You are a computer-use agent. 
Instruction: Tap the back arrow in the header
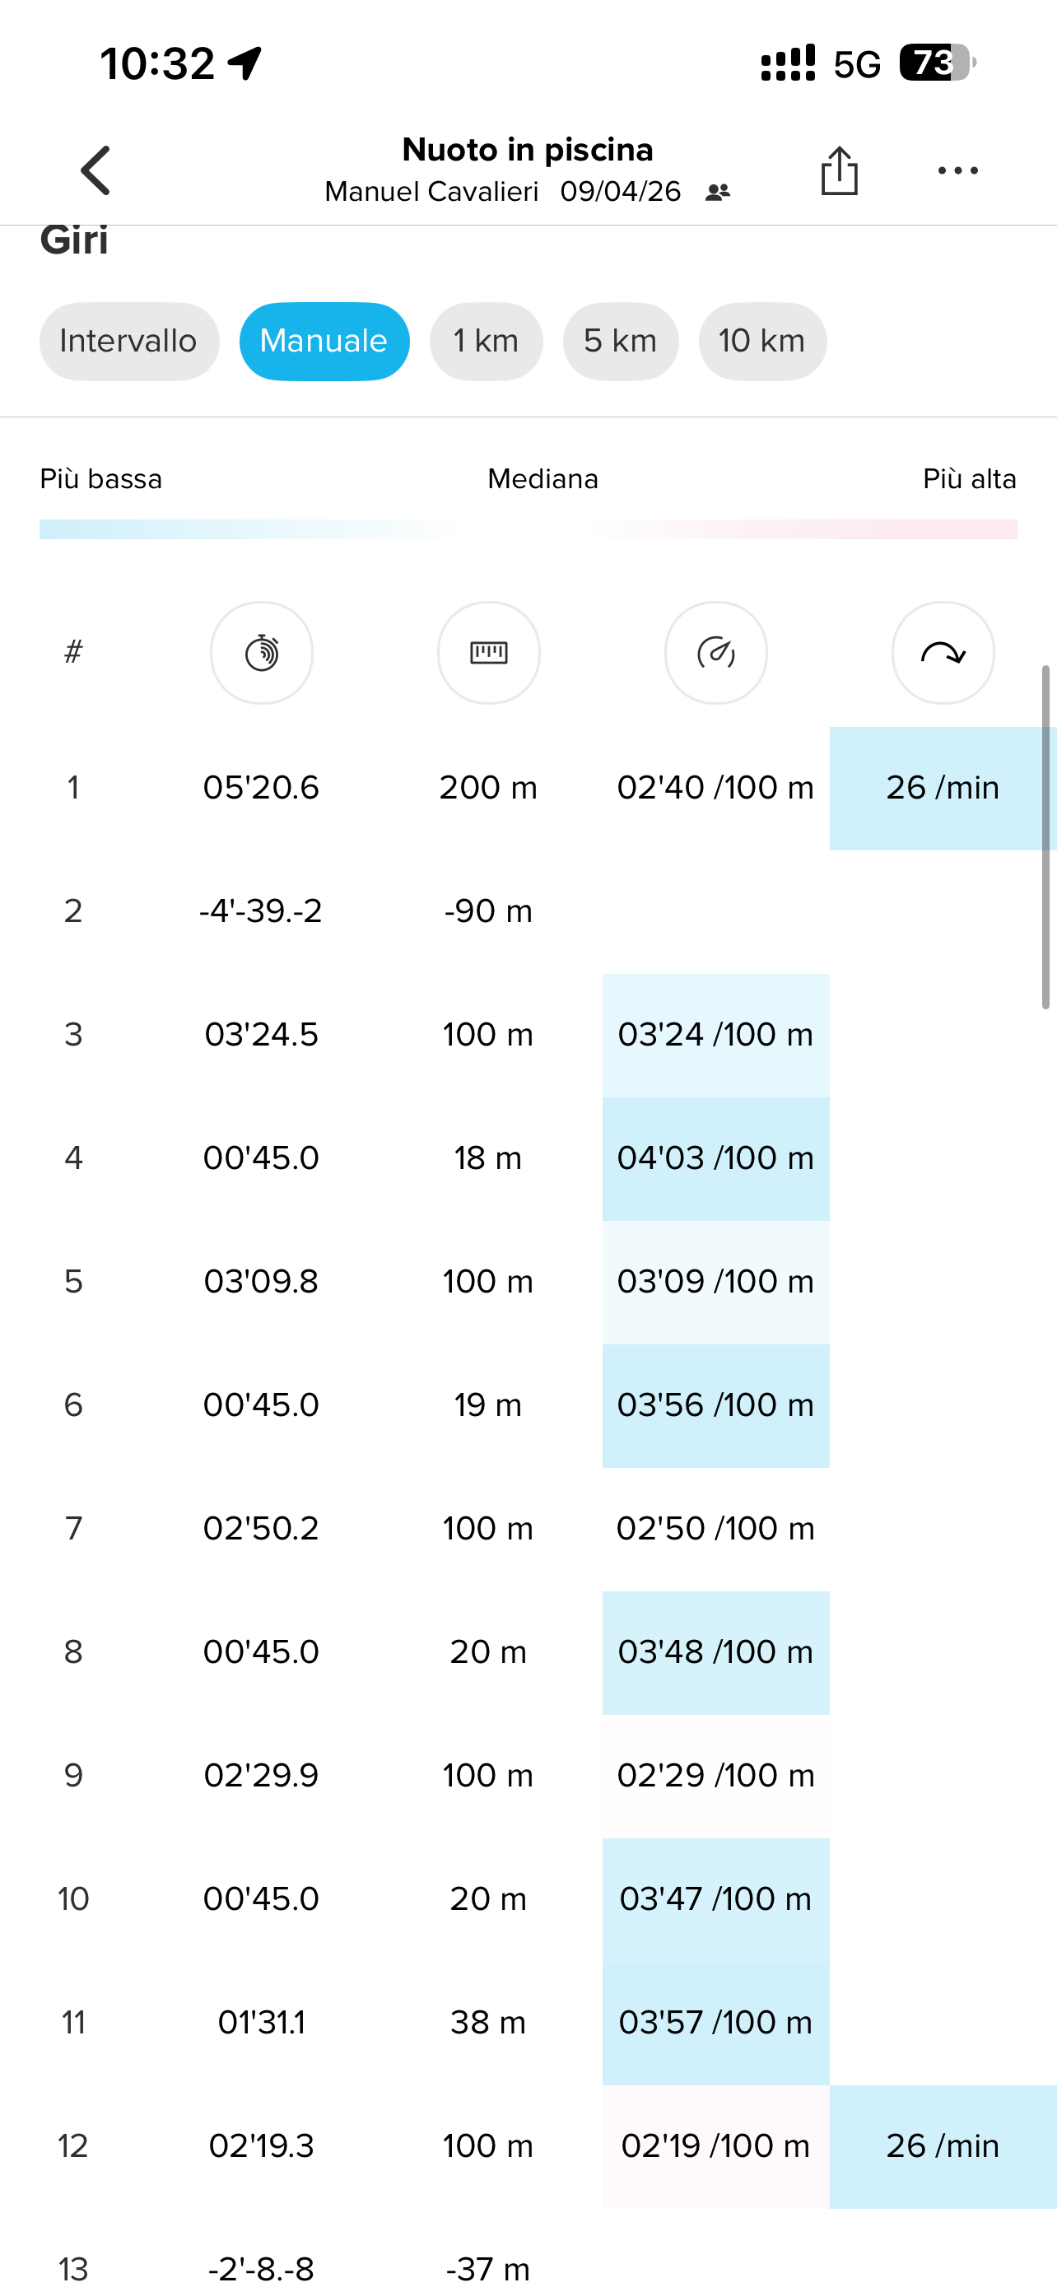click(x=95, y=170)
